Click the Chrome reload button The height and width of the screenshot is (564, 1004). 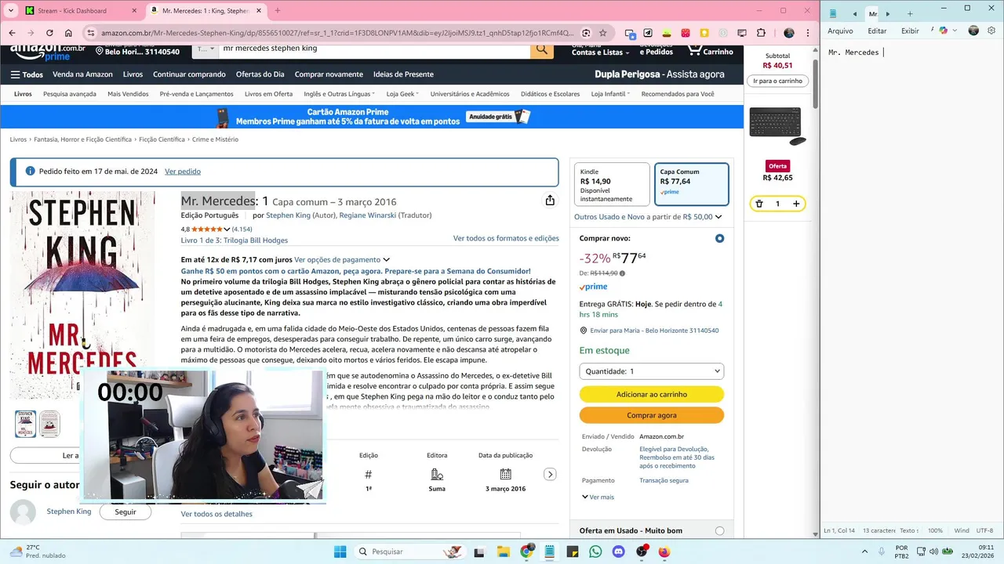click(49, 33)
